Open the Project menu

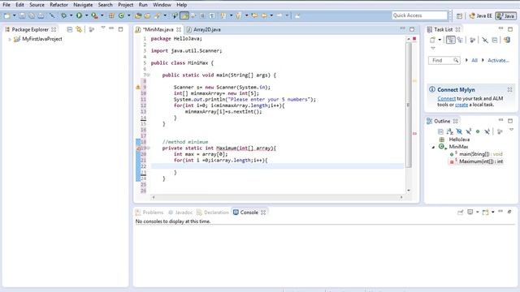(126, 5)
